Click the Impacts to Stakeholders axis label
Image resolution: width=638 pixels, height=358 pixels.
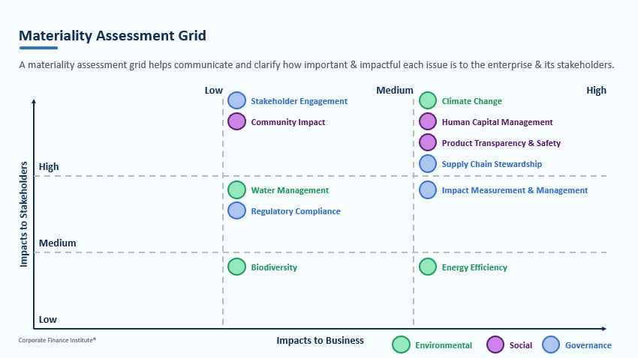(24, 213)
